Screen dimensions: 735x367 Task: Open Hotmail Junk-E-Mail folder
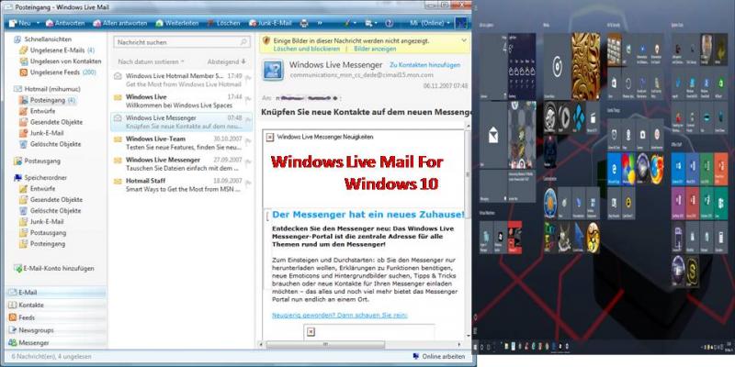(41, 133)
